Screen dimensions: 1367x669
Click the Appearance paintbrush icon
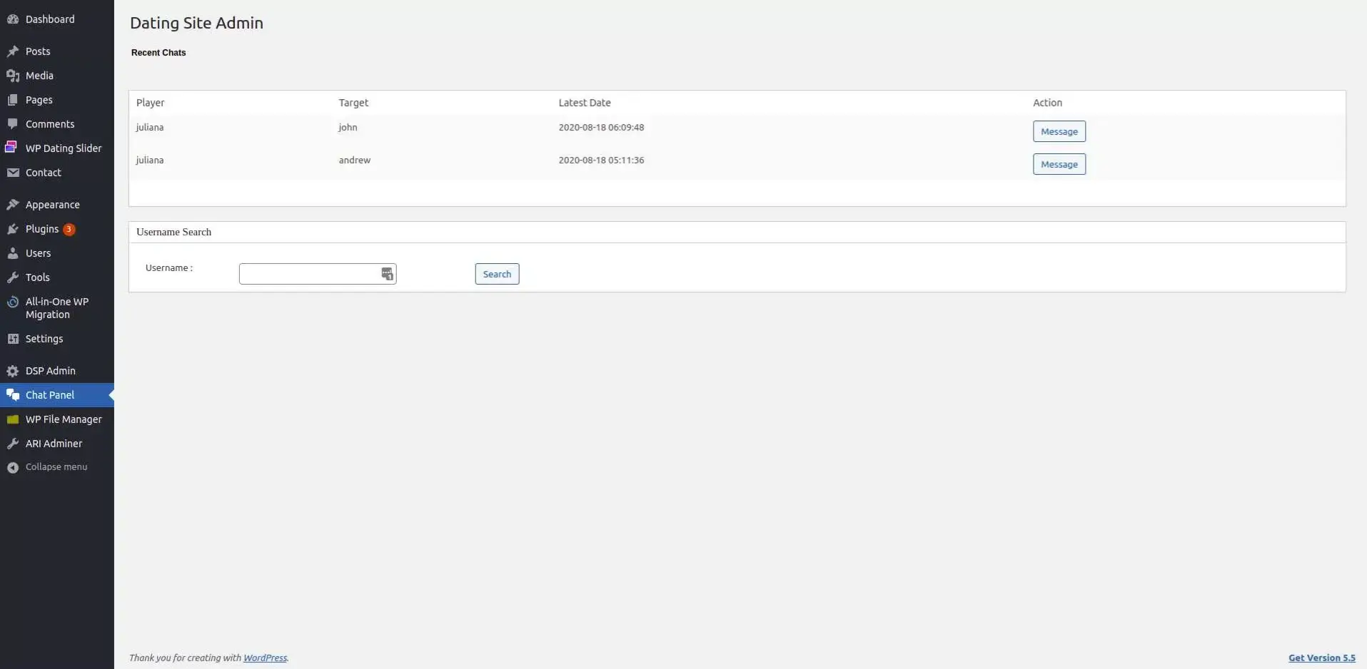click(13, 205)
